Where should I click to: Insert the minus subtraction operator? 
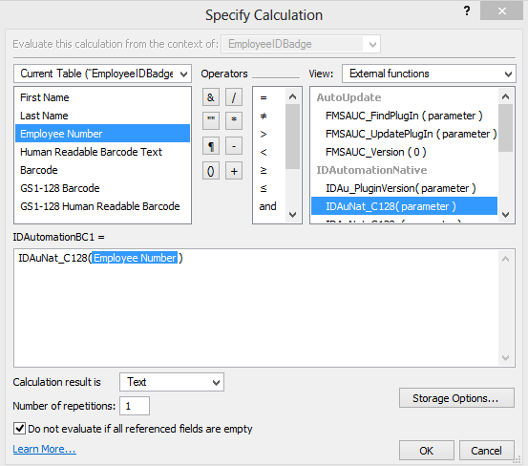[x=234, y=146]
